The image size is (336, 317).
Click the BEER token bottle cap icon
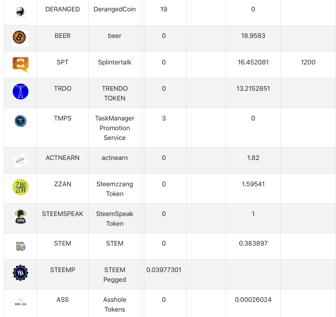(19, 37)
